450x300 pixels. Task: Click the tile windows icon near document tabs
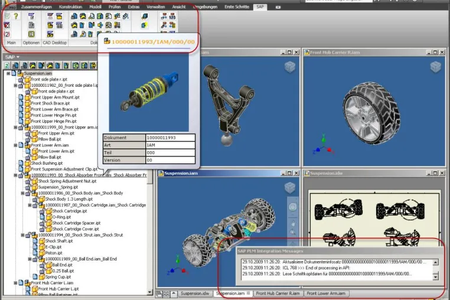pyautogui.click(x=166, y=294)
